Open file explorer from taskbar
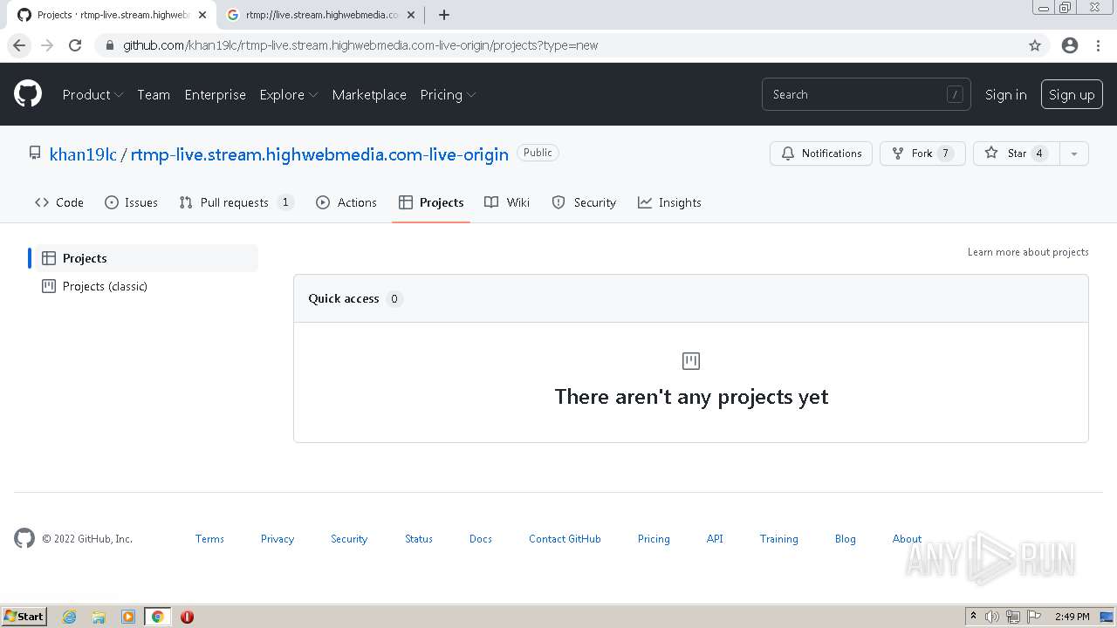This screenshot has height=628, width=1117. 99,617
